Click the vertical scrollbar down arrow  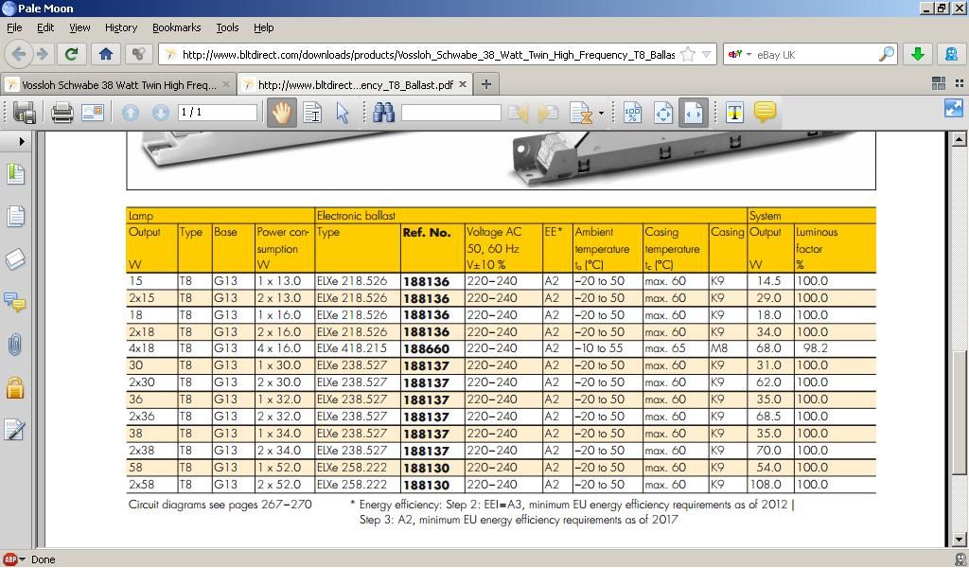[x=959, y=539]
